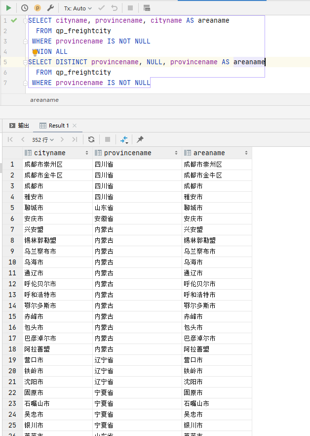
Task: Click provincename cell 宁夏省 in row 25
Action: (x=137, y=425)
